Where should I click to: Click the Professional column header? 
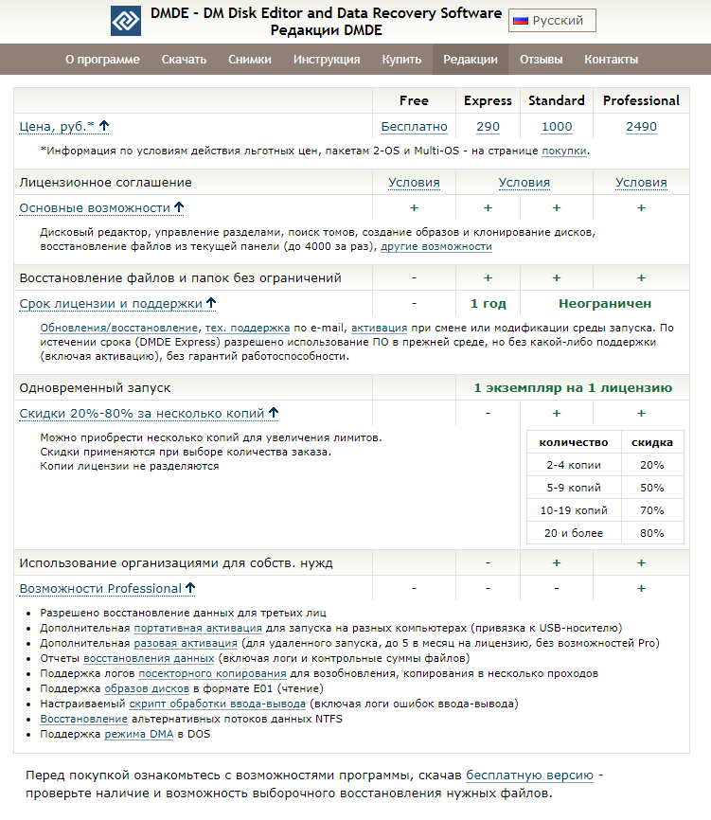(x=642, y=100)
